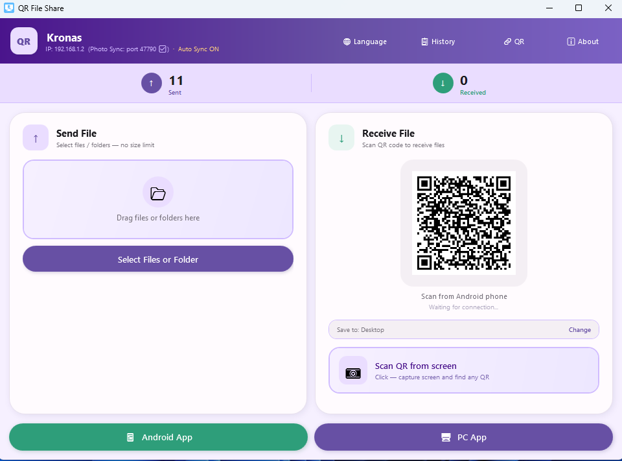Click the QR app logo icon
This screenshot has height=461, width=622.
(23, 41)
